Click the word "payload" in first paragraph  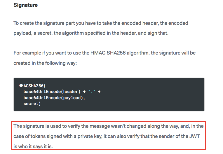(x=22, y=33)
